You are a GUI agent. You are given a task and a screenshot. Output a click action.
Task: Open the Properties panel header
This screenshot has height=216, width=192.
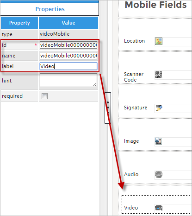pos(50,9)
